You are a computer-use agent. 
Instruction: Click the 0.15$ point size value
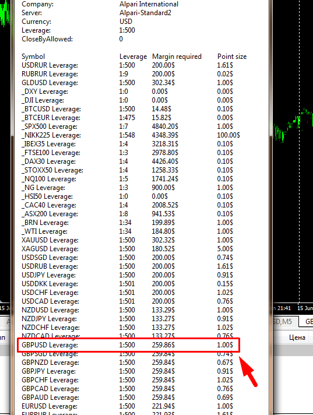(x=225, y=284)
